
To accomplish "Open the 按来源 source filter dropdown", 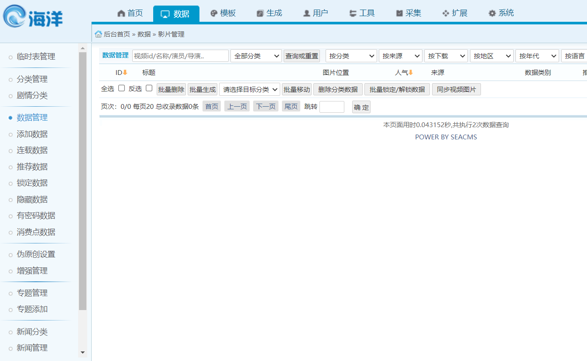I will click(400, 56).
